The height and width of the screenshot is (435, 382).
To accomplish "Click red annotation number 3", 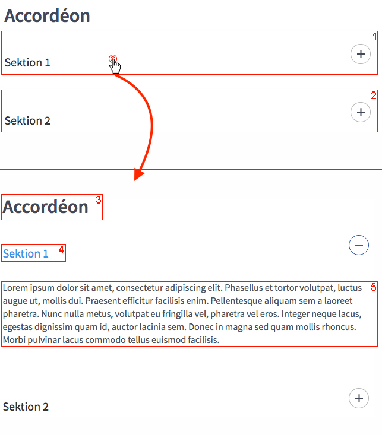I will (x=99, y=200).
